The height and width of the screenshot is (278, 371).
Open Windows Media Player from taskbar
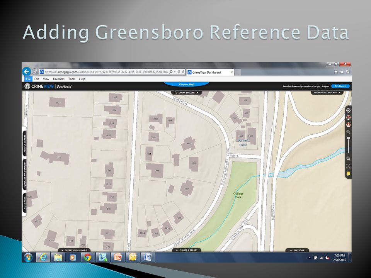[73, 258]
